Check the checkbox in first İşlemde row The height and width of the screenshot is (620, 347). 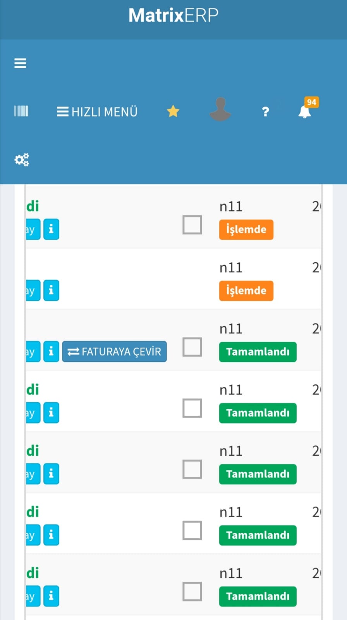click(192, 225)
